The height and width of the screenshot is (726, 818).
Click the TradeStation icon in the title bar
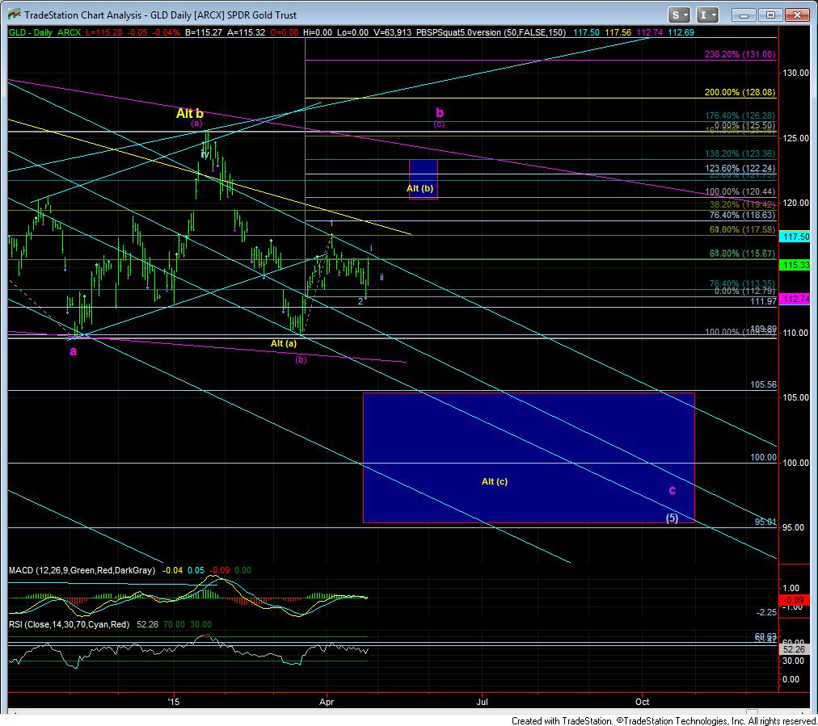(x=14, y=15)
